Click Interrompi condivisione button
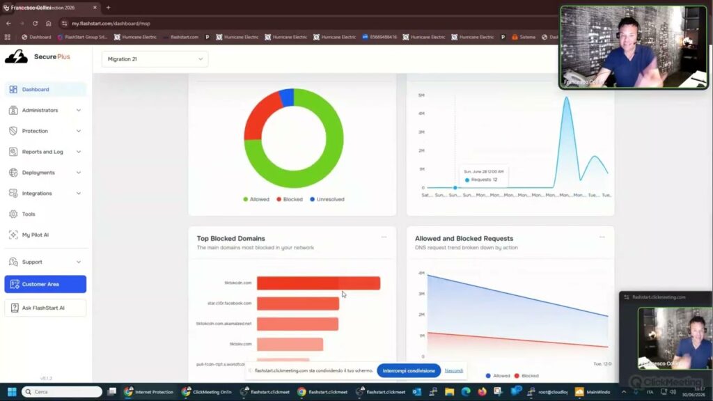Screen dimensions: 713x401 (409, 371)
